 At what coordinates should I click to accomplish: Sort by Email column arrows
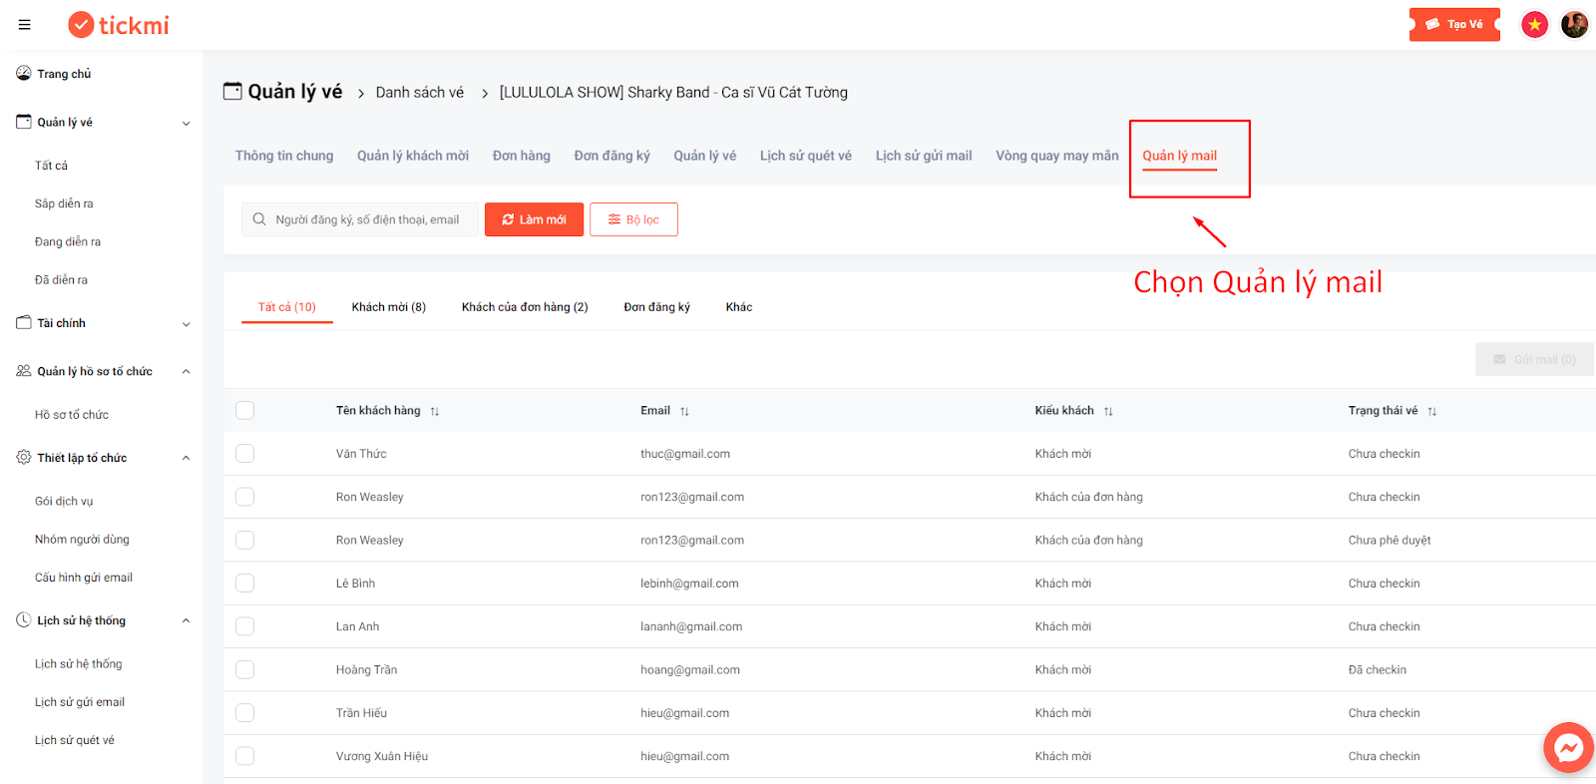[684, 411]
